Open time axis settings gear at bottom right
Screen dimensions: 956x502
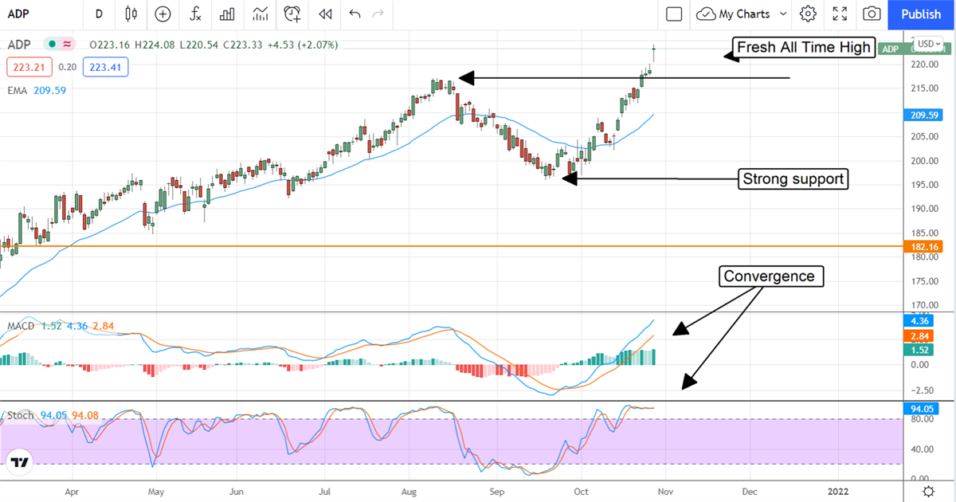[x=929, y=491]
